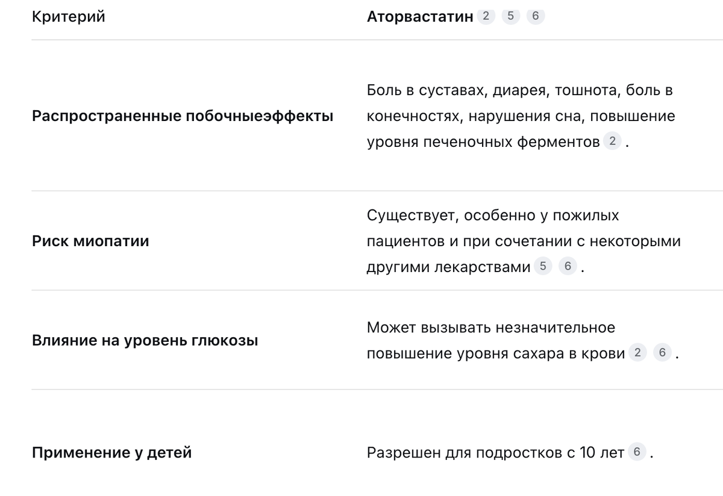Open citation 5 next to Аторвастатин header
The height and width of the screenshot is (496, 723).
click(510, 16)
